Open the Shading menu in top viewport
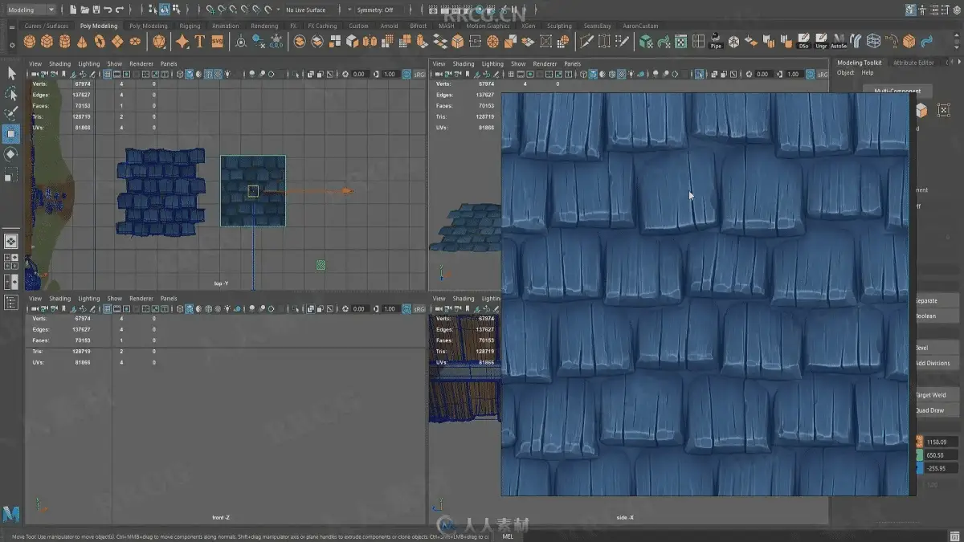 [60, 63]
